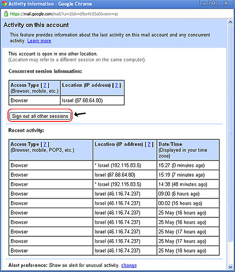Image resolution: width=235 pixels, height=272 pixels.
Task: Click the Recent activity heading
Action: 26,131
